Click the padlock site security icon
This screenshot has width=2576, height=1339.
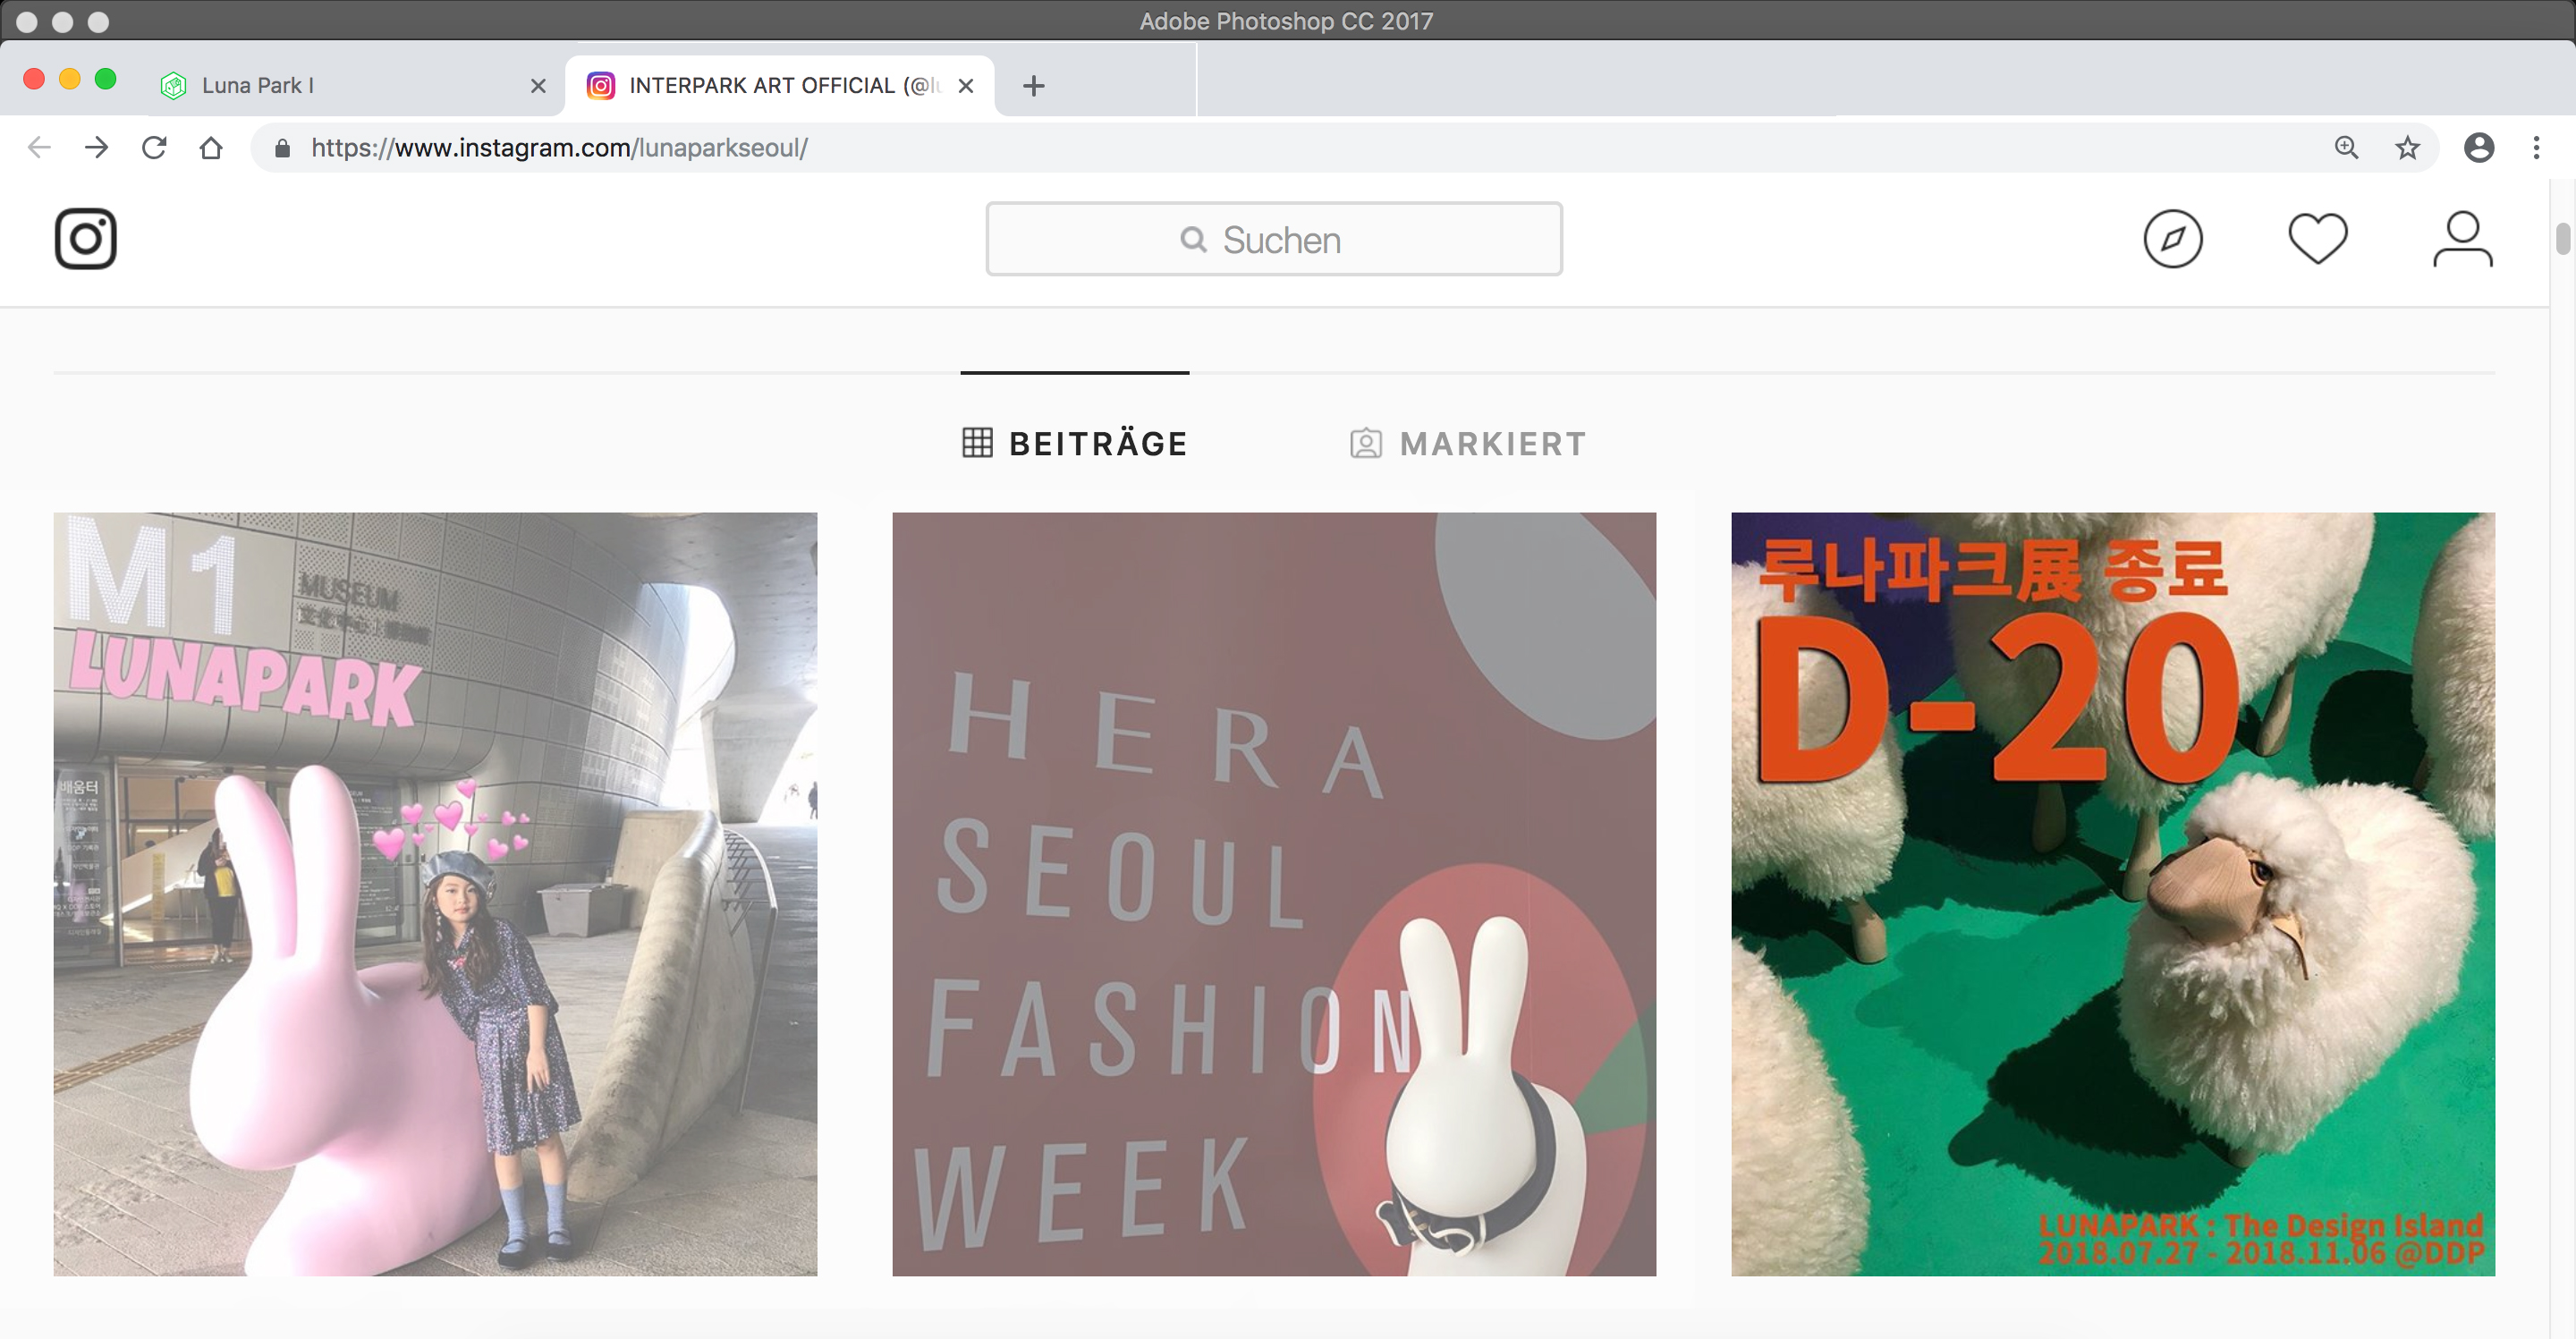point(283,148)
